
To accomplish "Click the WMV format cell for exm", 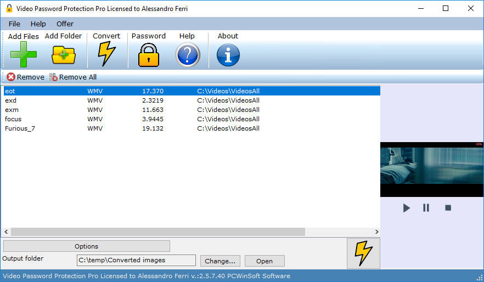I will [x=95, y=110].
